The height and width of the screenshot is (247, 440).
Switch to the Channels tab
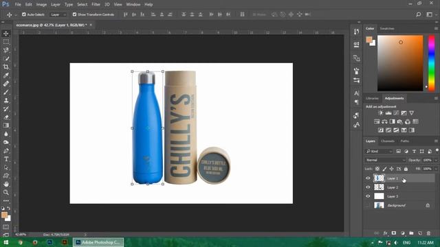pyautogui.click(x=388, y=141)
